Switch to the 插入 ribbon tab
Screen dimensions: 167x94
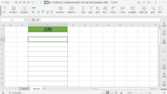click(51, 2)
